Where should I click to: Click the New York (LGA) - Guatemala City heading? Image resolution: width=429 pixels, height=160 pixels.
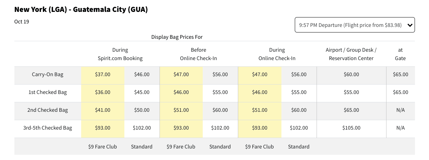tap(81, 10)
